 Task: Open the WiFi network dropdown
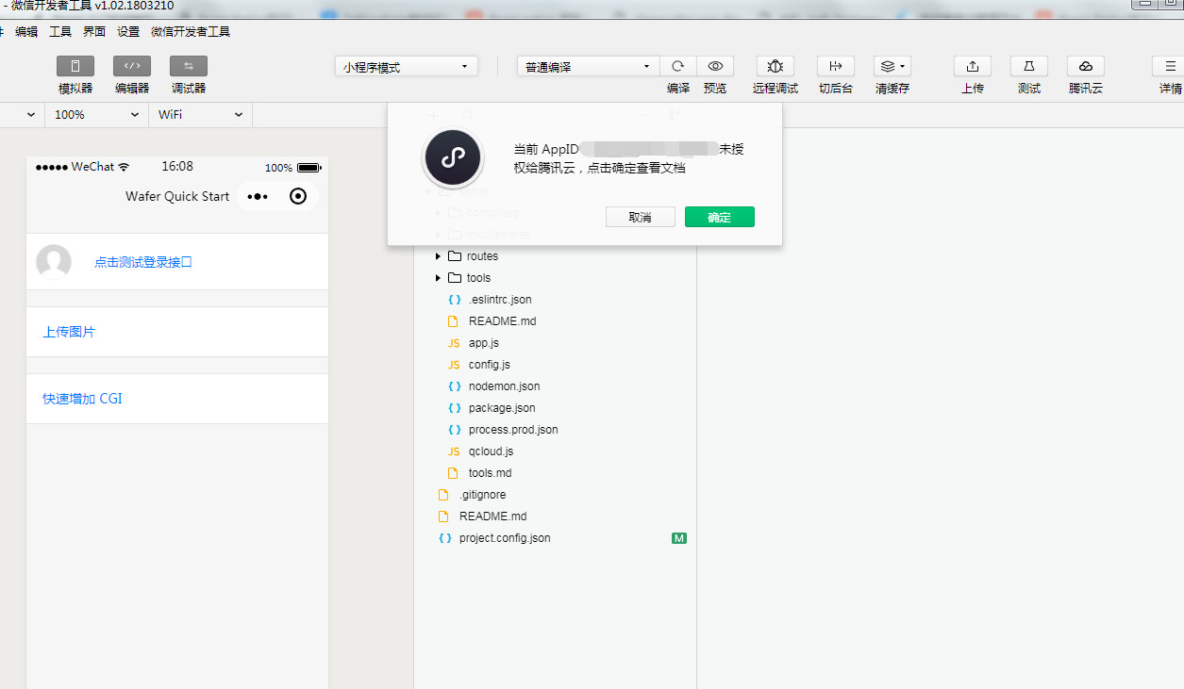(x=200, y=114)
